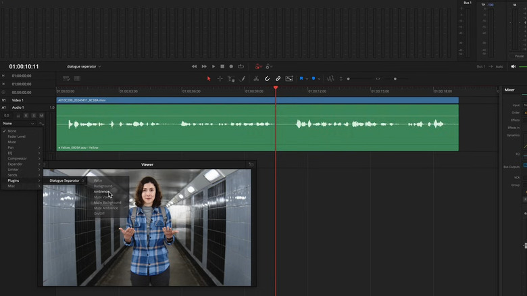
Task: Click the Record transport button
Action: [231, 66]
